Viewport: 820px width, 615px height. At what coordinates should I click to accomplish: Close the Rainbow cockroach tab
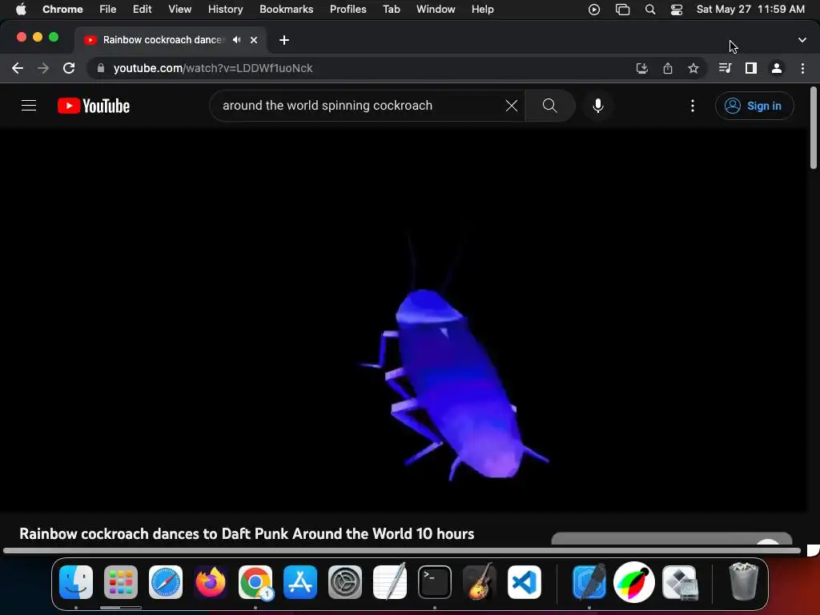[x=254, y=40]
